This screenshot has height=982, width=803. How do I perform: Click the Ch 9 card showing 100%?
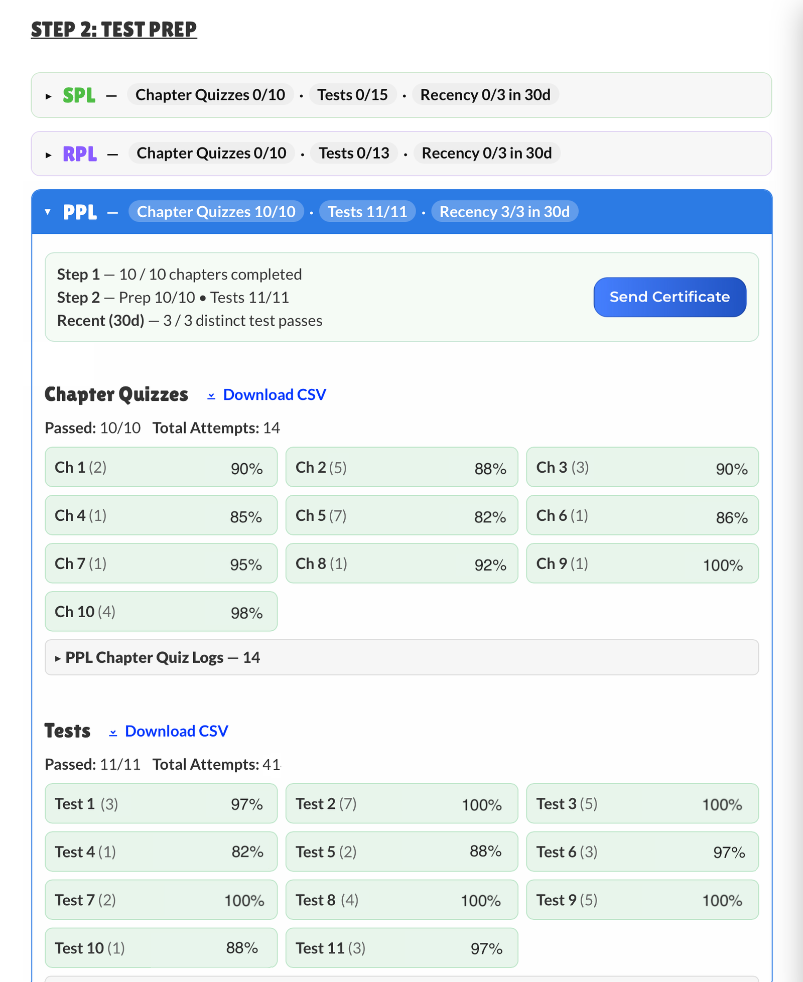pos(643,564)
